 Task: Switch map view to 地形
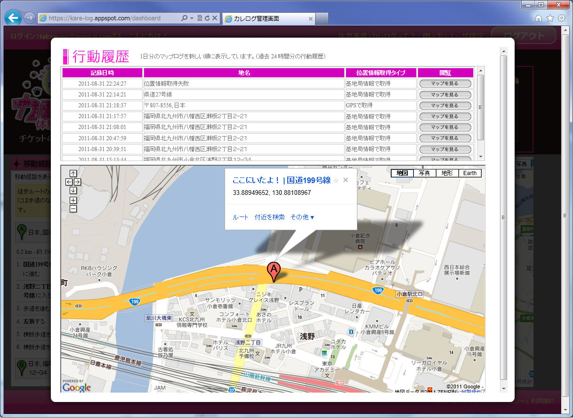(447, 173)
